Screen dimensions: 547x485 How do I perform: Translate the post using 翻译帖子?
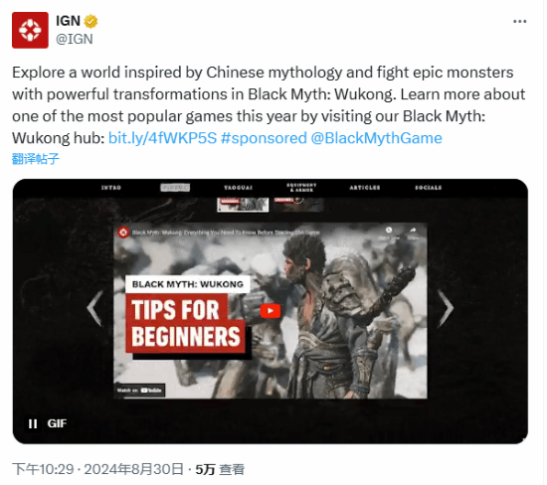[x=35, y=159]
